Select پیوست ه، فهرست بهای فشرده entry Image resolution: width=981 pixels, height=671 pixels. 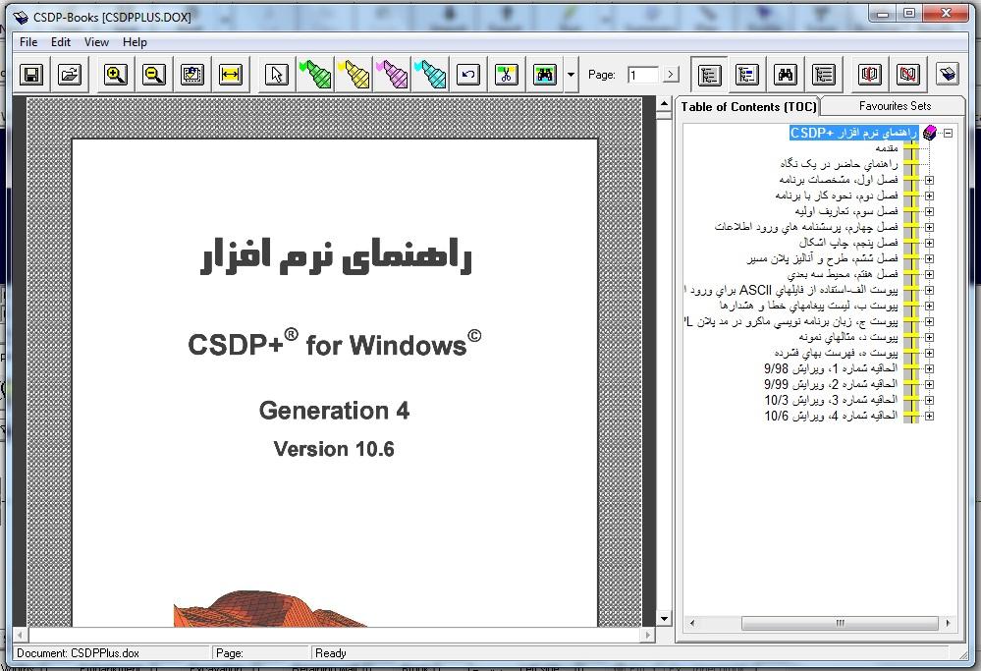[x=836, y=353]
